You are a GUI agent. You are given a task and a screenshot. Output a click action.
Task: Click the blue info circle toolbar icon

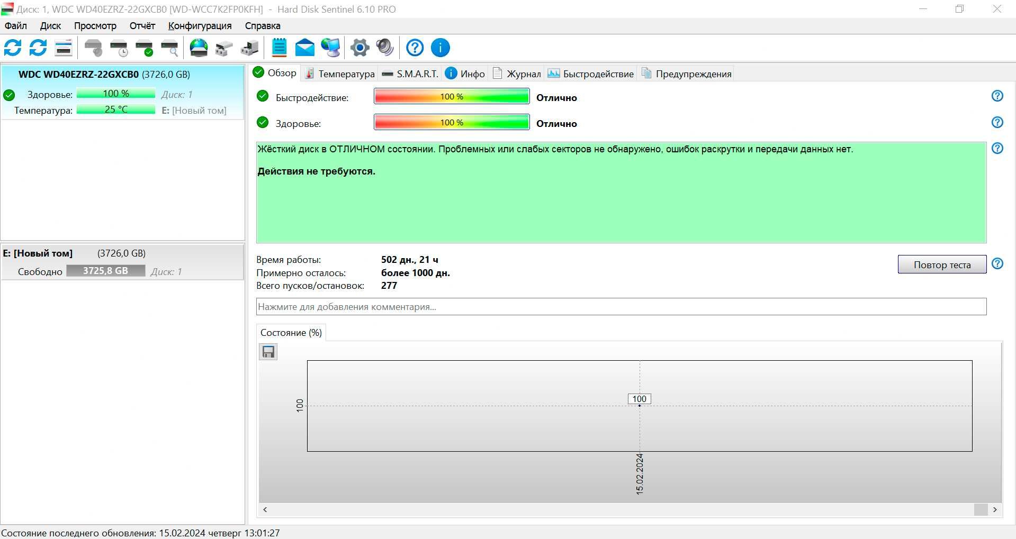pos(440,48)
